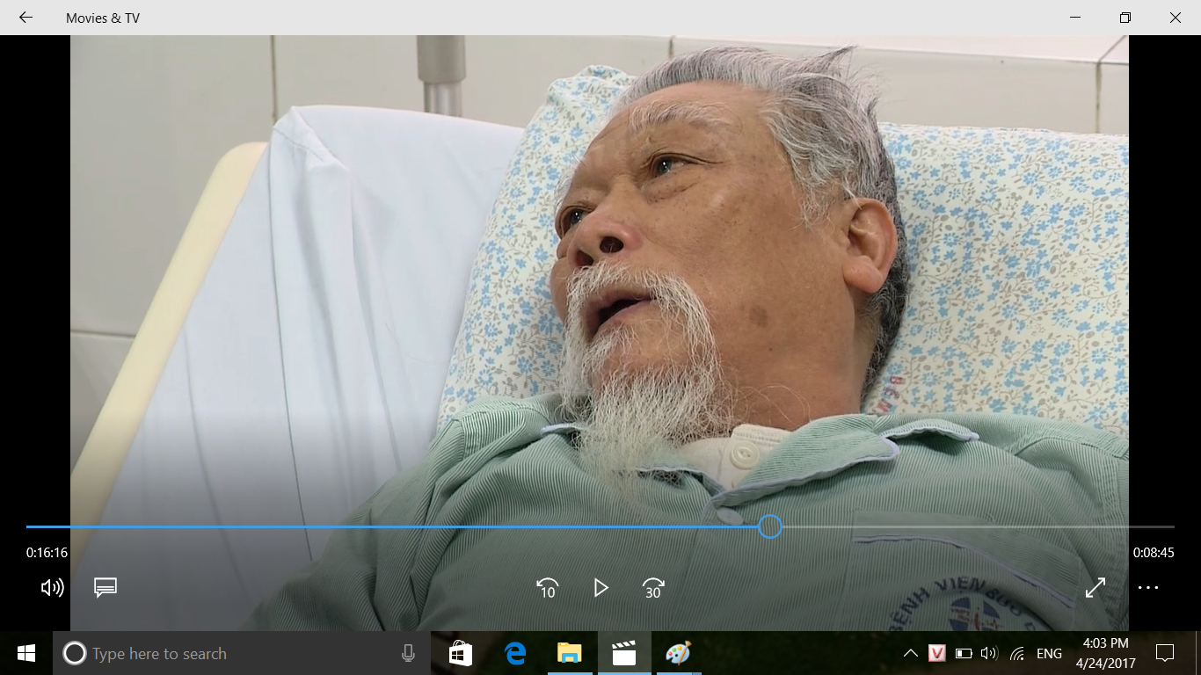Click the unplayed part of the timeline
Image resolution: width=1201 pixels, height=675 pixels.
click(967, 526)
